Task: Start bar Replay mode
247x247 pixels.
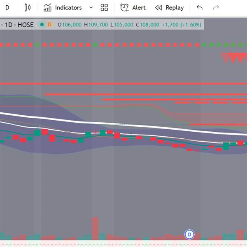Action: tap(169, 7)
